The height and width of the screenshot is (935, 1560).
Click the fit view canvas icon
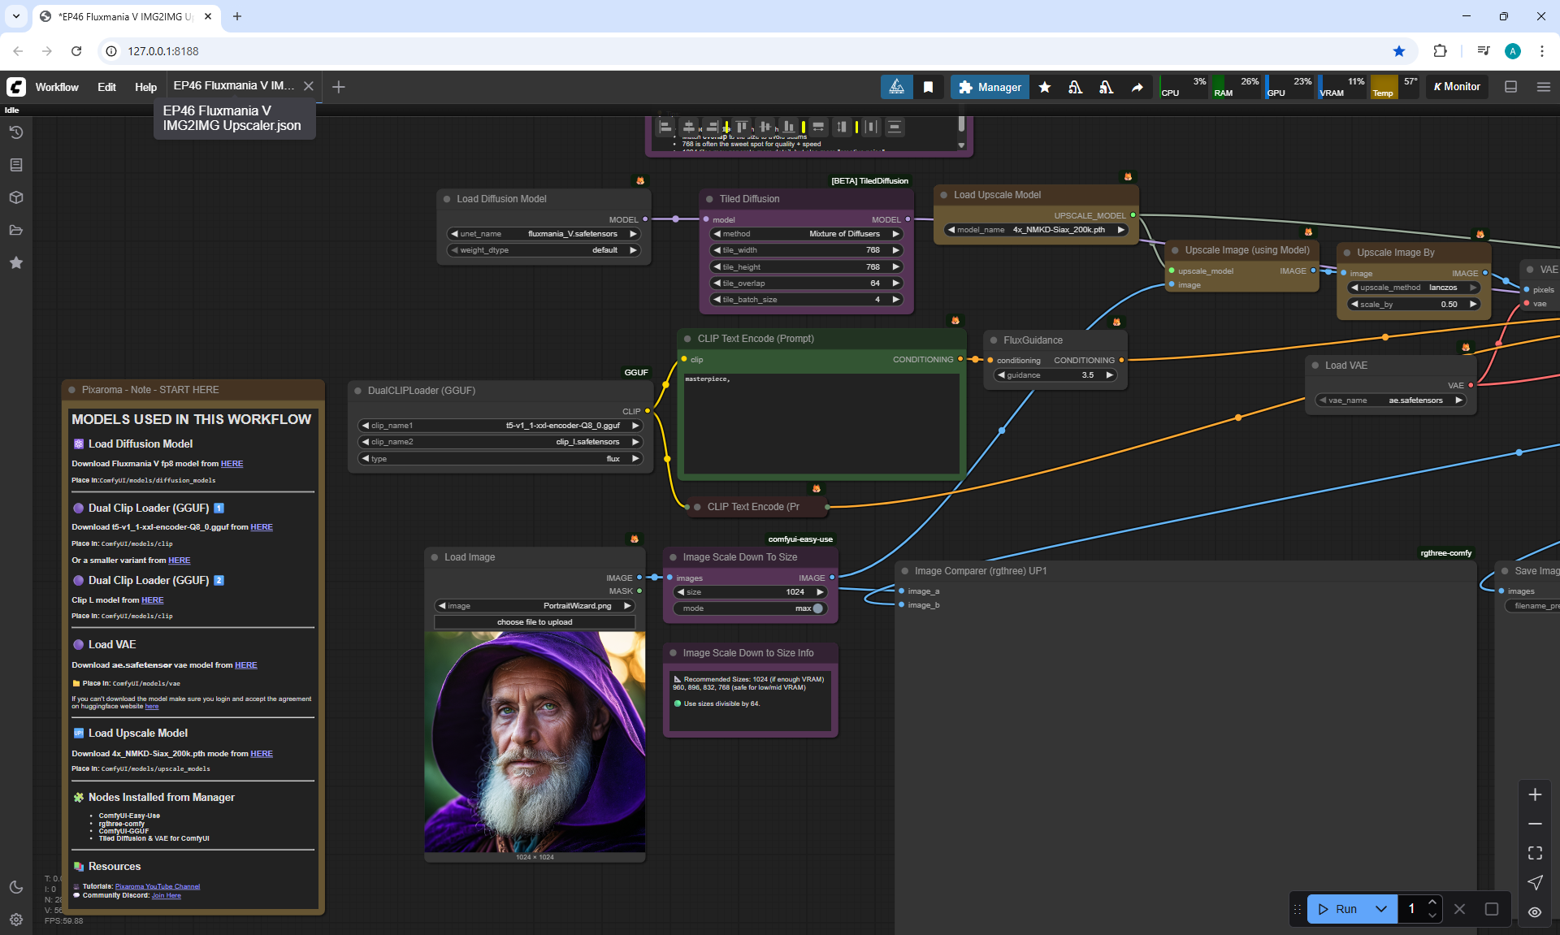1535,853
